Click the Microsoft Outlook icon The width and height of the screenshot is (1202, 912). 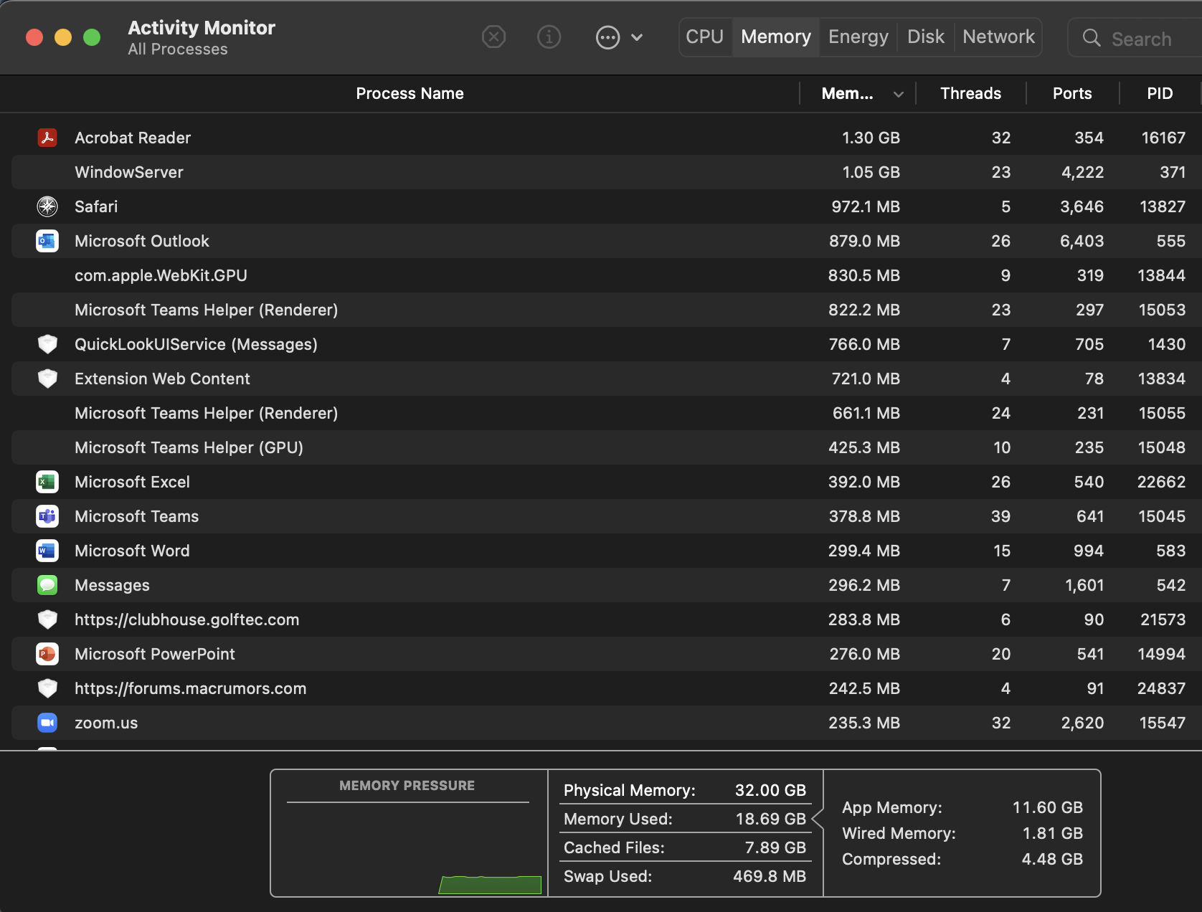point(47,241)
